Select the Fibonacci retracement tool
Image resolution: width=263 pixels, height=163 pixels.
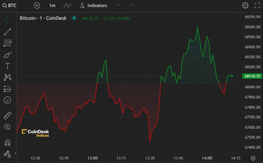[x=8, y=43]
